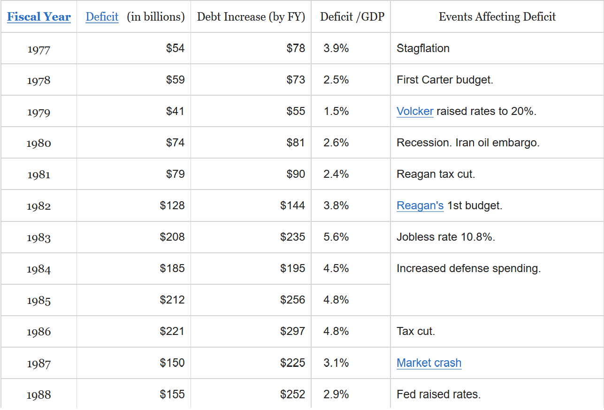Image resolution: width=604 pixels, height=410 pixels.
Task: Click the Reagan's hyperlink
Action: [x=420, y=205]
